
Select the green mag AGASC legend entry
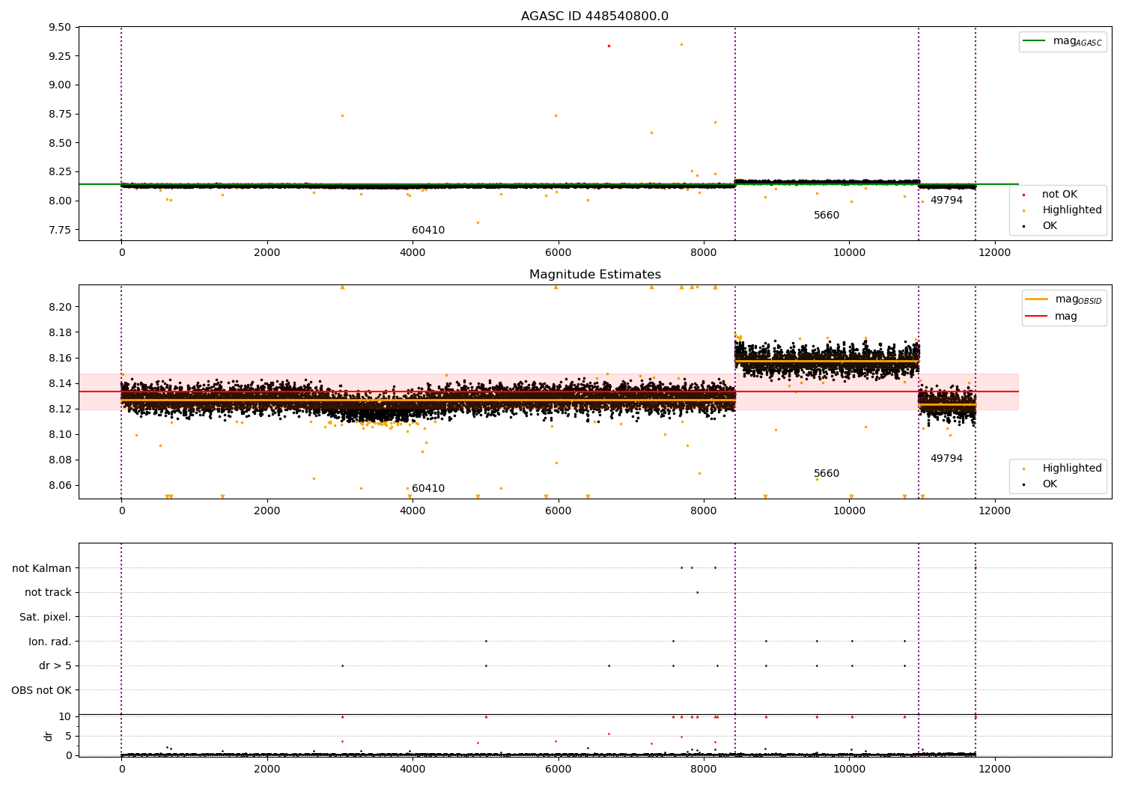point(1063,41)
